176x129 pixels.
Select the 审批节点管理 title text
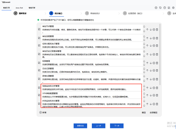(48, 26)
